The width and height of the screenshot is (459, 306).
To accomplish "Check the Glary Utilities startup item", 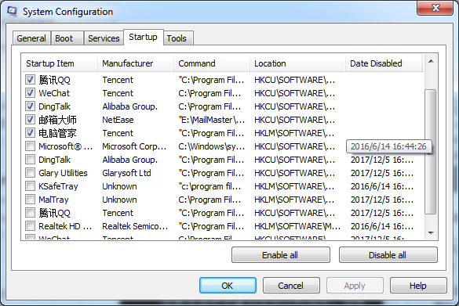I will tap(30, 173).
